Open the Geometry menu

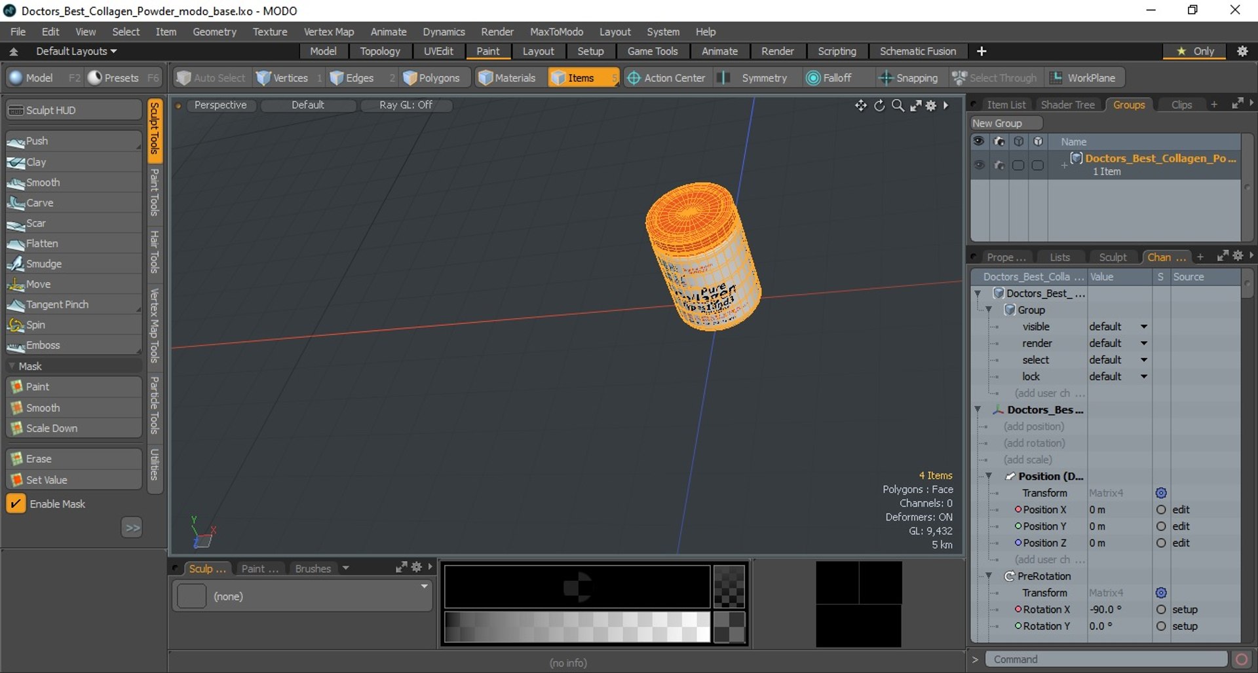click(214, 31)
